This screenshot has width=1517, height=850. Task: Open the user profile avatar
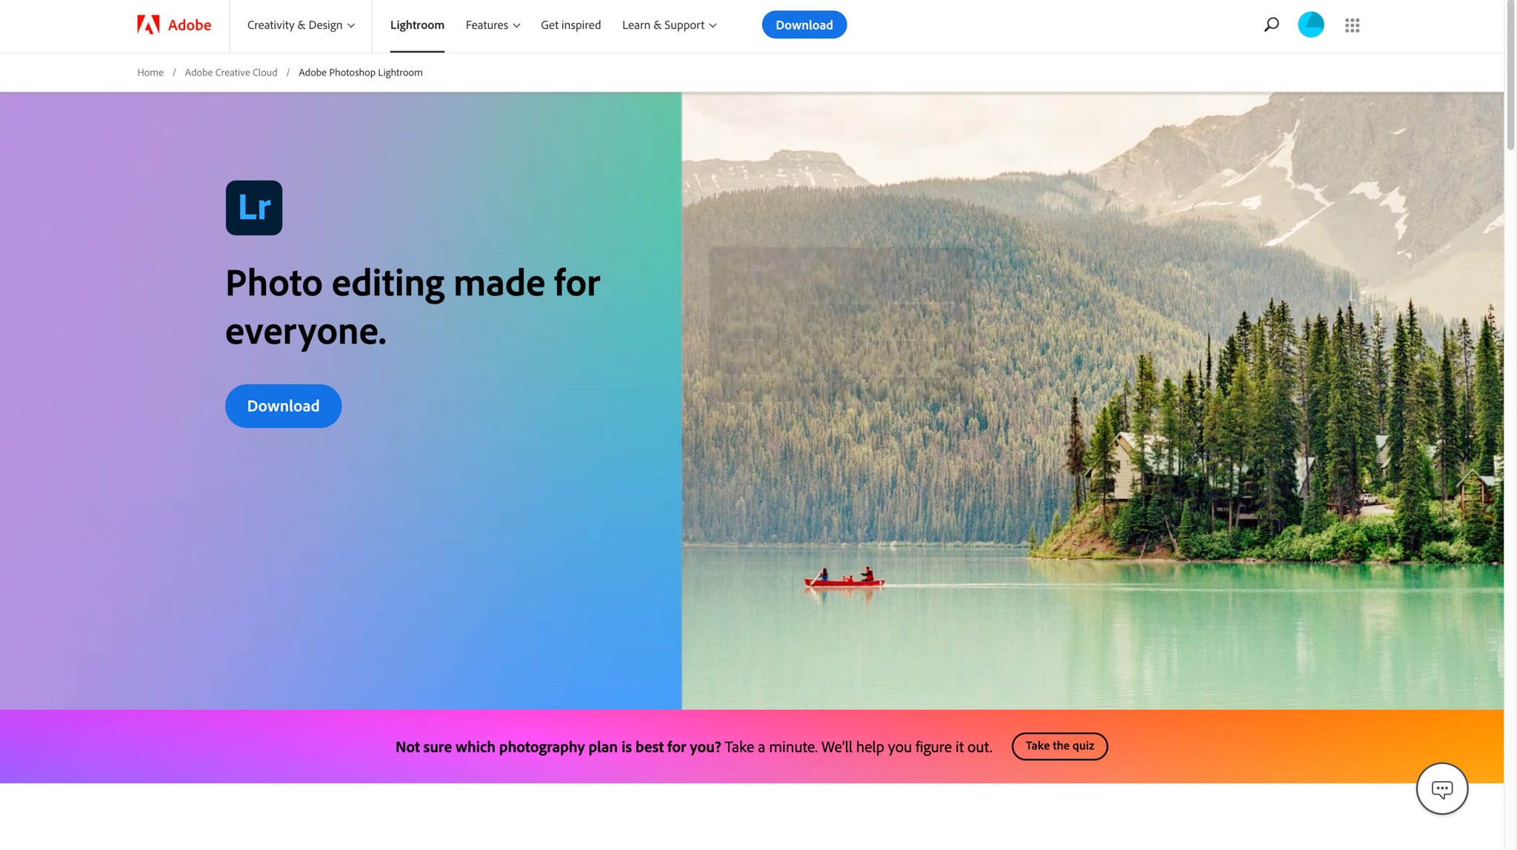click(1310, 25)
